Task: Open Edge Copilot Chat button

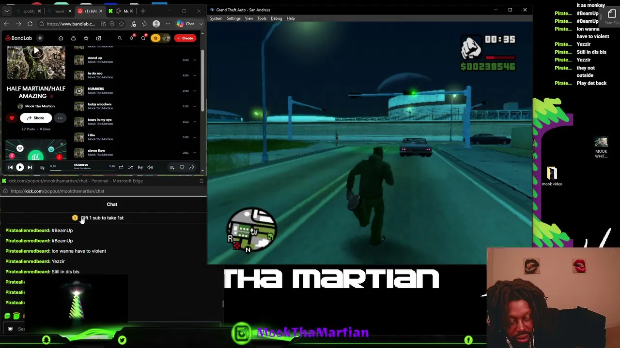Action: [x=186, y=24]
